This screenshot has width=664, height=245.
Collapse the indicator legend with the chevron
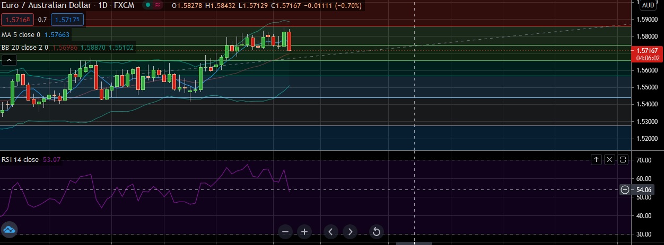tap(8, 61)
